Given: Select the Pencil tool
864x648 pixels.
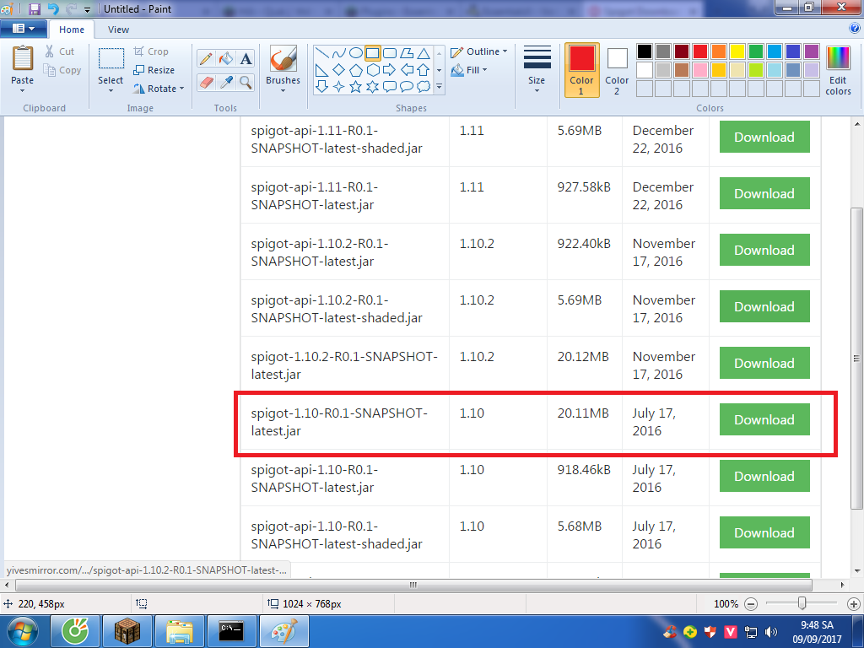Looking at the screenshot, I should pos(206,58).
